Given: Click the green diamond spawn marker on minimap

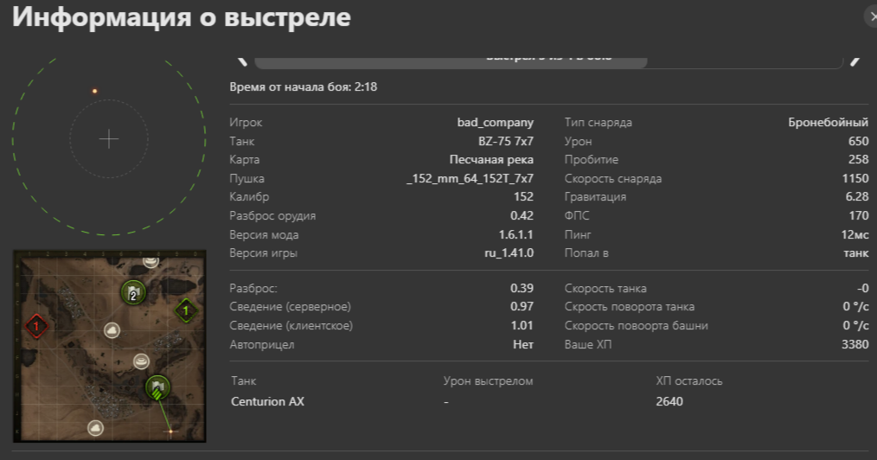Looking at the screenshot, I should (x=185, y=310).
